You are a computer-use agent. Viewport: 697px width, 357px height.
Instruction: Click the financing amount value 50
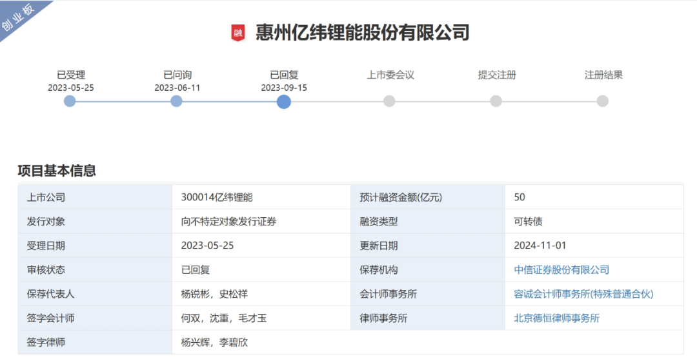click(x=519, y=197)
